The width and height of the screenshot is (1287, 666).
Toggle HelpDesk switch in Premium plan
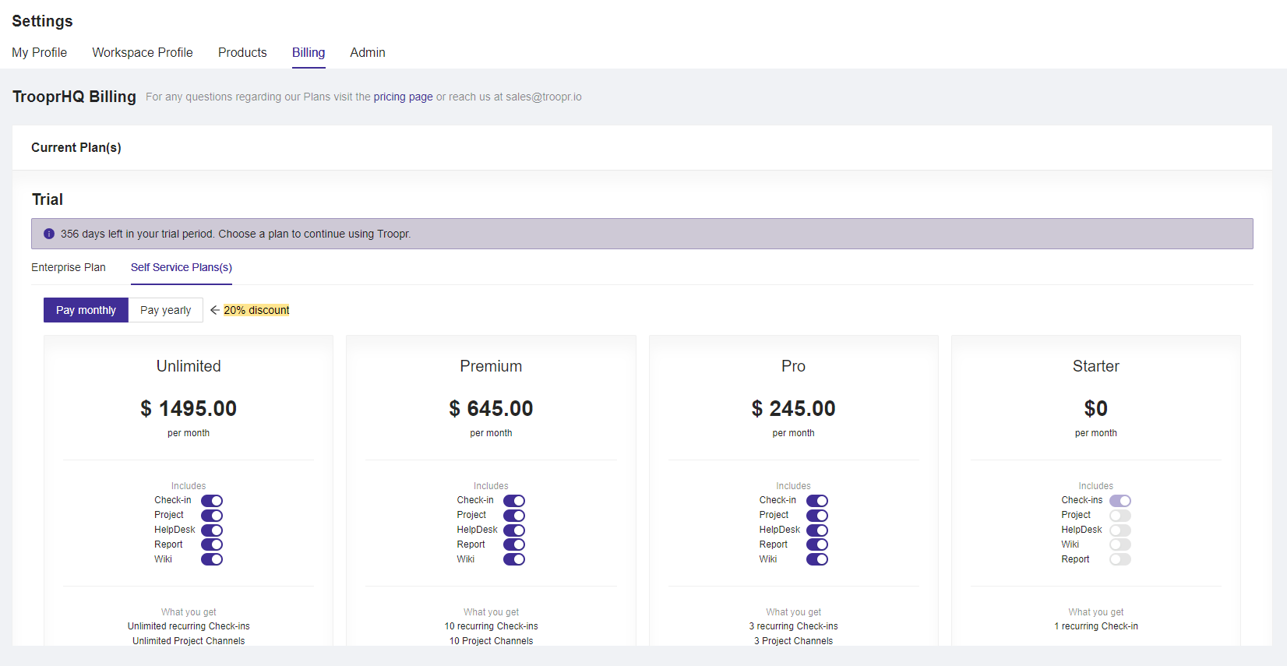[514, 530]
